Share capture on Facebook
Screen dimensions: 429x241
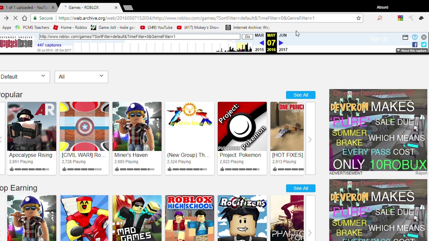(x=415, y=45)
